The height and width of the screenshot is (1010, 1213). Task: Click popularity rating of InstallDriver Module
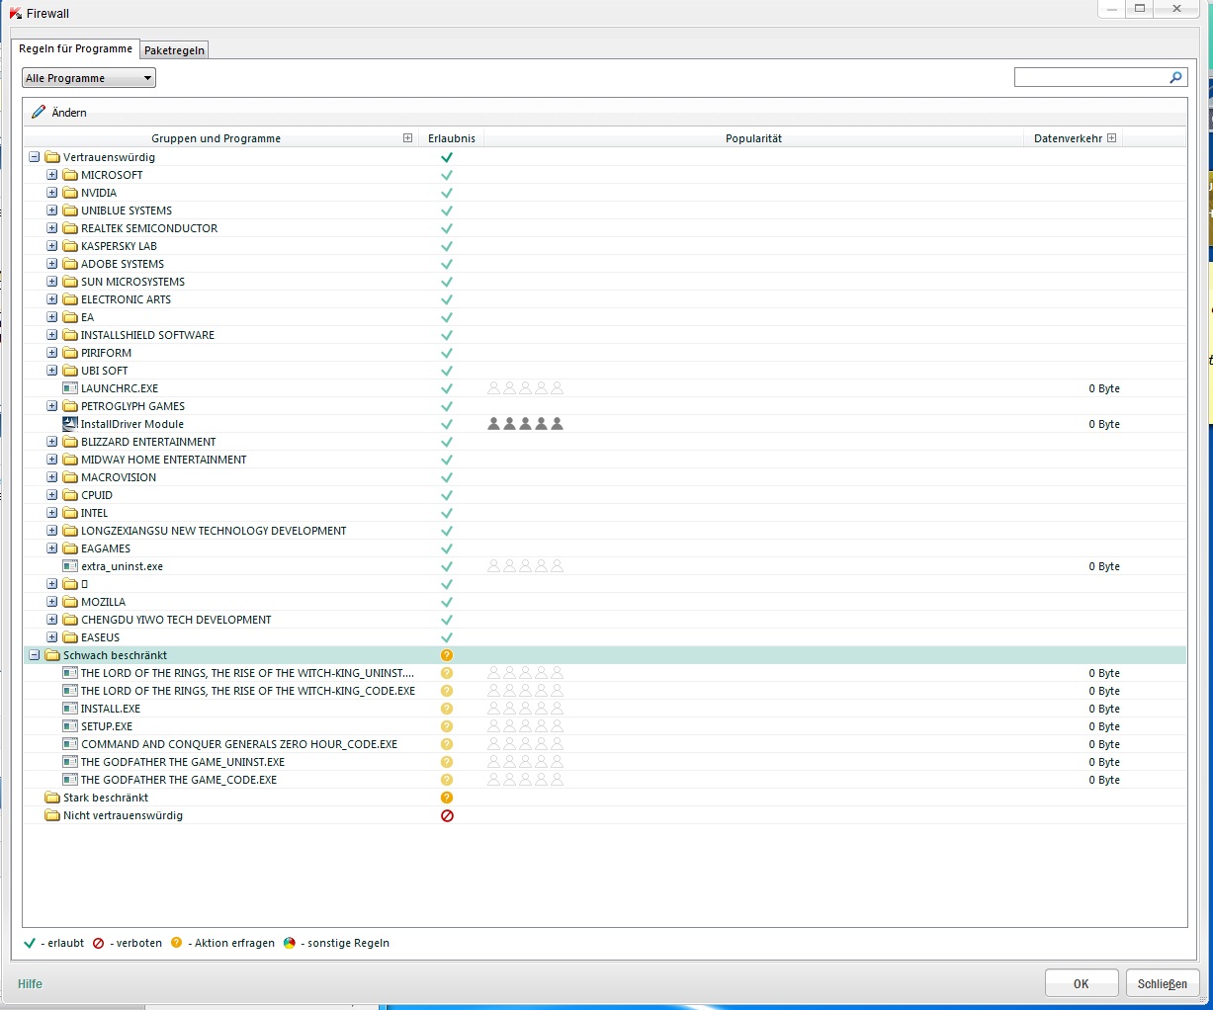pyautogui.click(x=526, y=424)
